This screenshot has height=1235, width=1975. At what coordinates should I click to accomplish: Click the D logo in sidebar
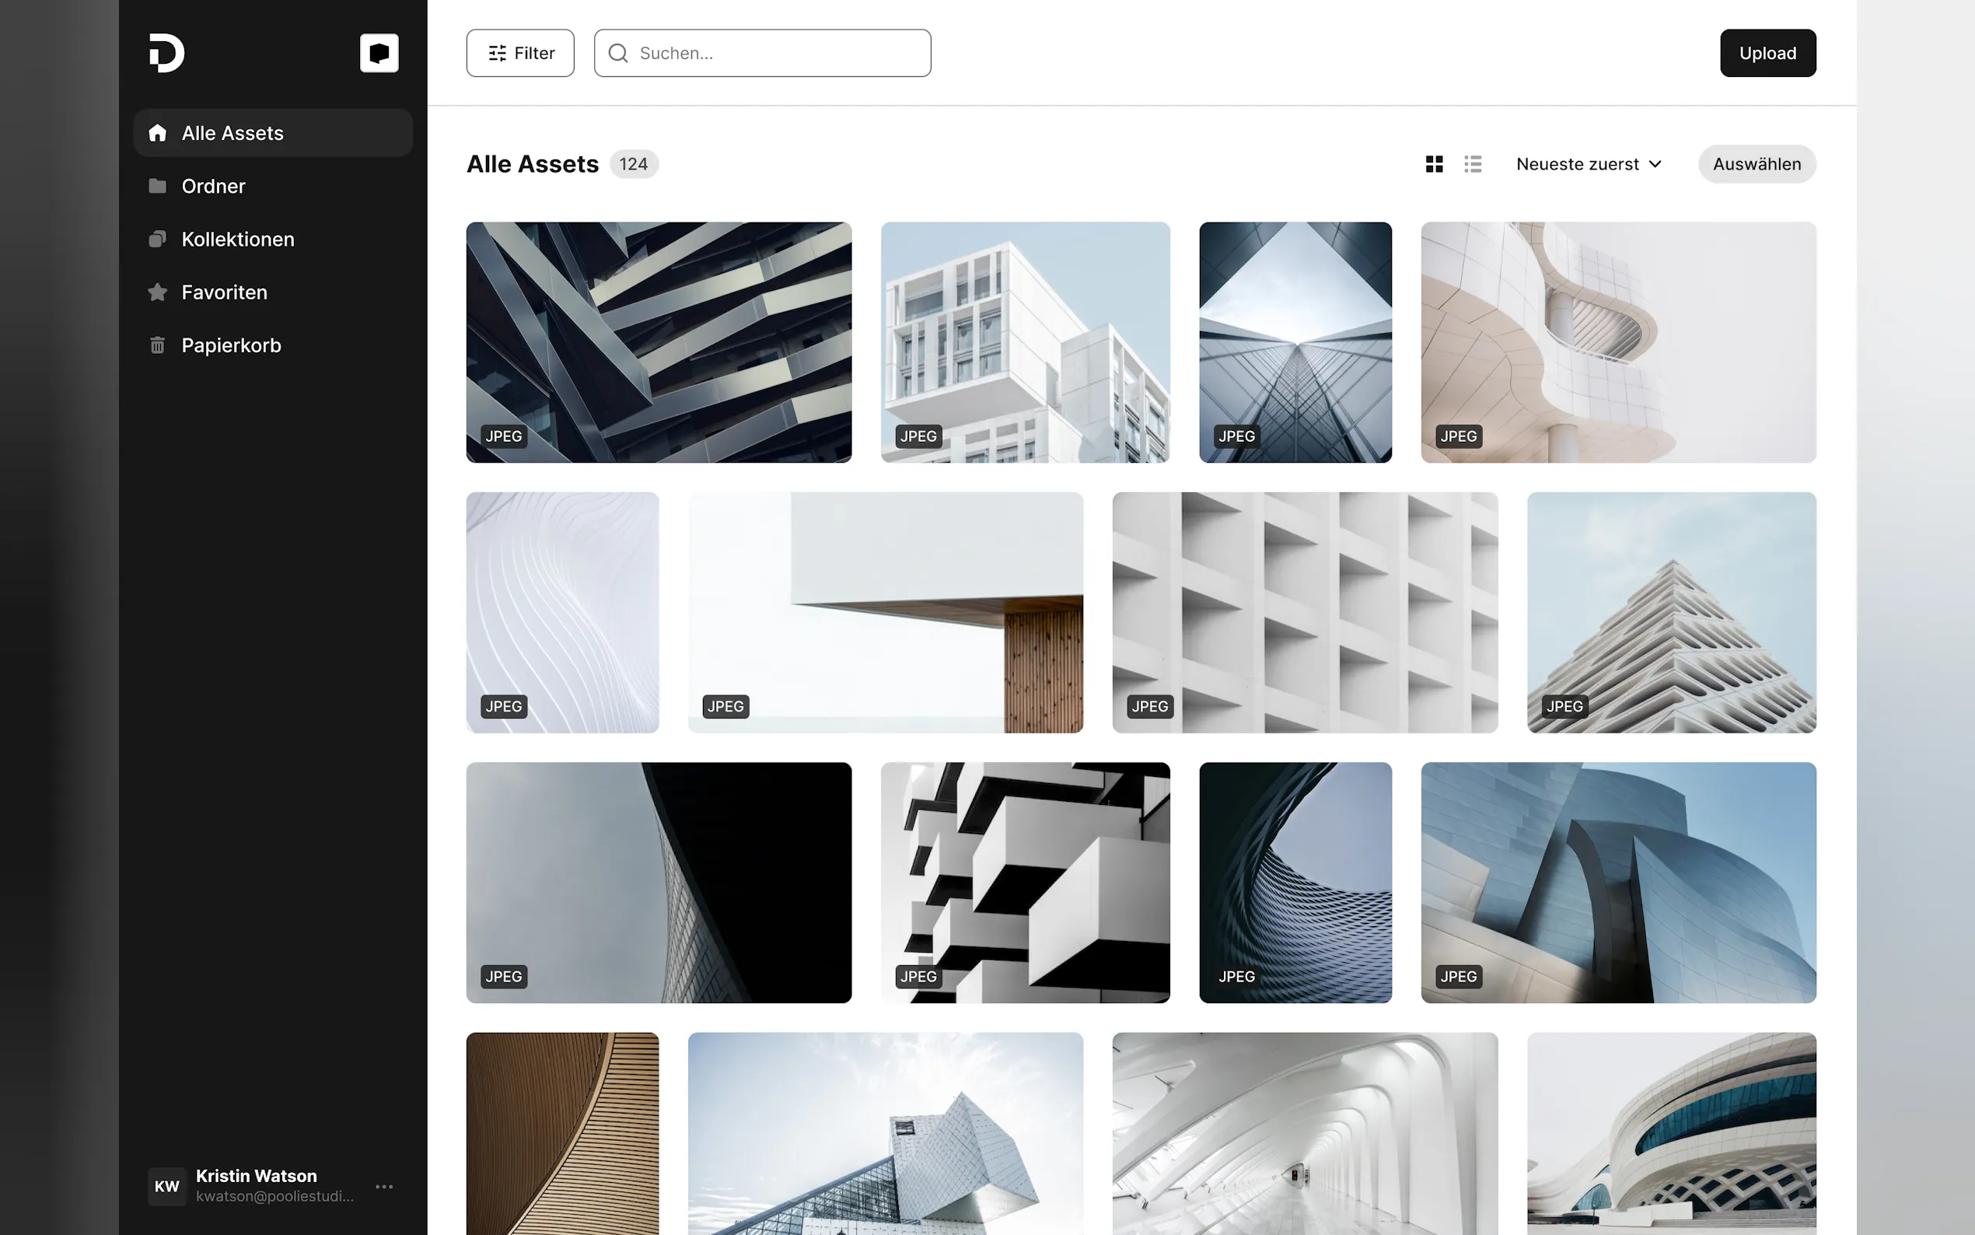[166, 53]
